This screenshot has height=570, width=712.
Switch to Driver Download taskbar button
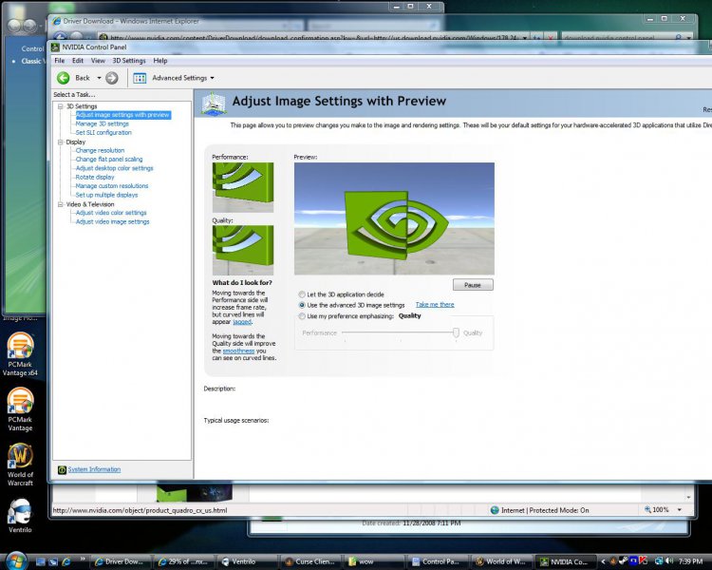pos(119,561)
